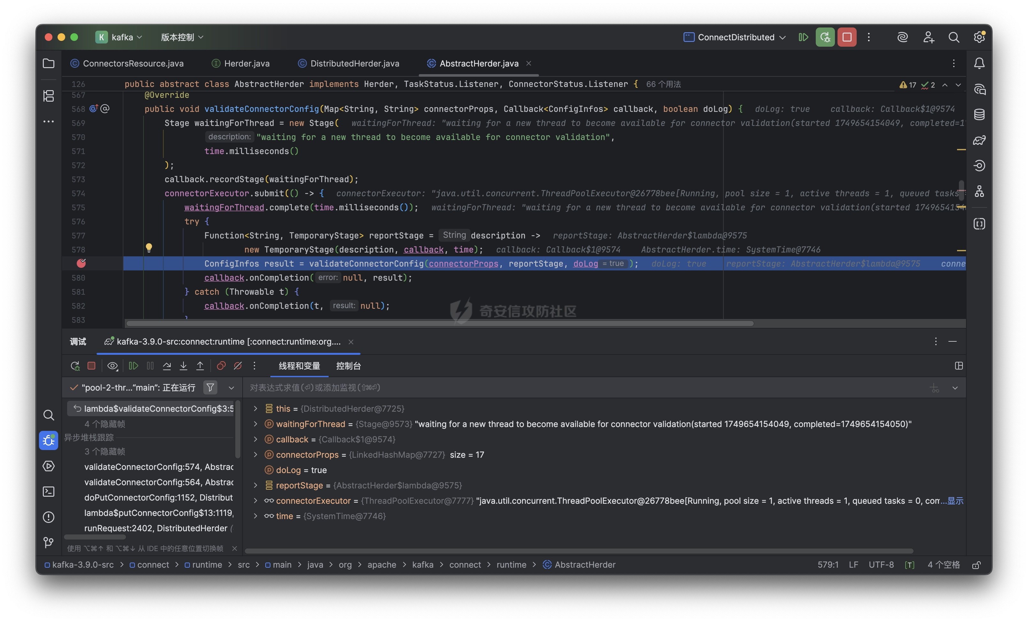Open the 版本控制 dropdown menu

click(x=182, y=37)
